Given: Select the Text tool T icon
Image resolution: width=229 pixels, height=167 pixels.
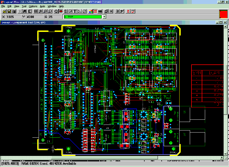Looking at the screenshot, I should pyautogui.click(x=75, y=11).
